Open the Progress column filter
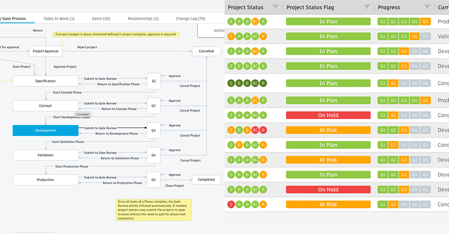 point(427,7)
